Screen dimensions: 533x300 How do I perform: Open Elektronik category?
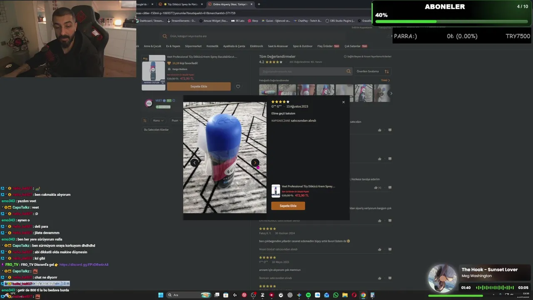tap(257, 46)
